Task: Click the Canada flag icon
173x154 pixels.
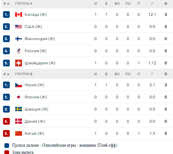Action: tap(19, 14)
